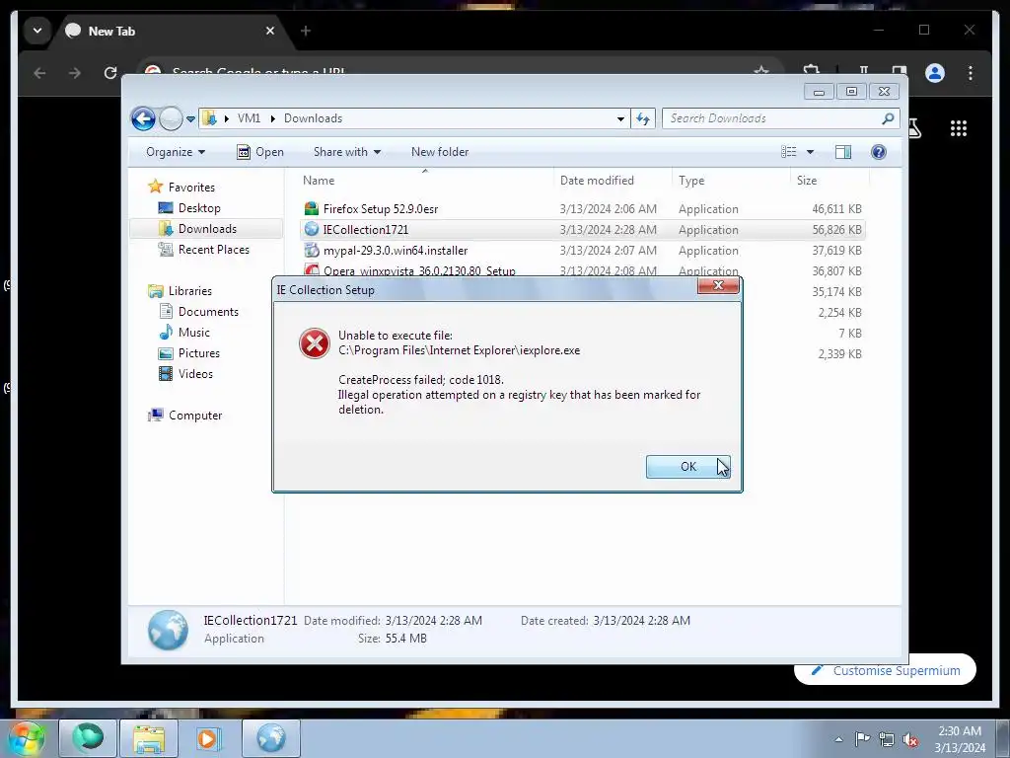Open Explorer help

click(878, 152)
